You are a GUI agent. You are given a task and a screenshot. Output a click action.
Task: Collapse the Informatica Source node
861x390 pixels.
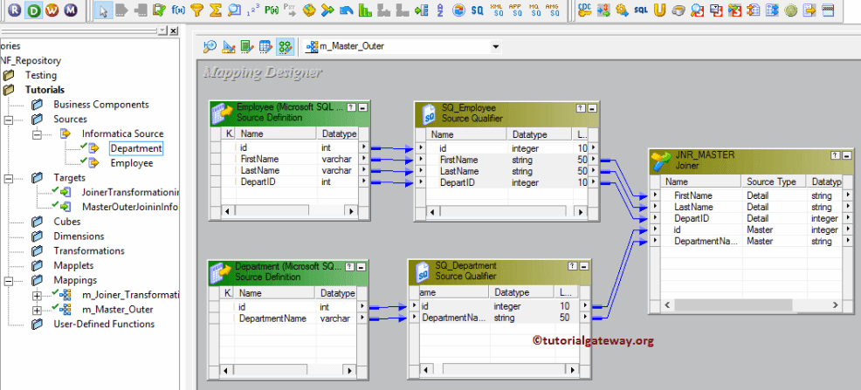[x=38, y=133]
